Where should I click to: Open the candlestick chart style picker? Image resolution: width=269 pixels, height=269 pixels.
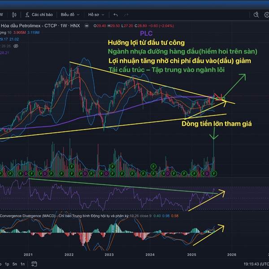[x=14, y=15]
